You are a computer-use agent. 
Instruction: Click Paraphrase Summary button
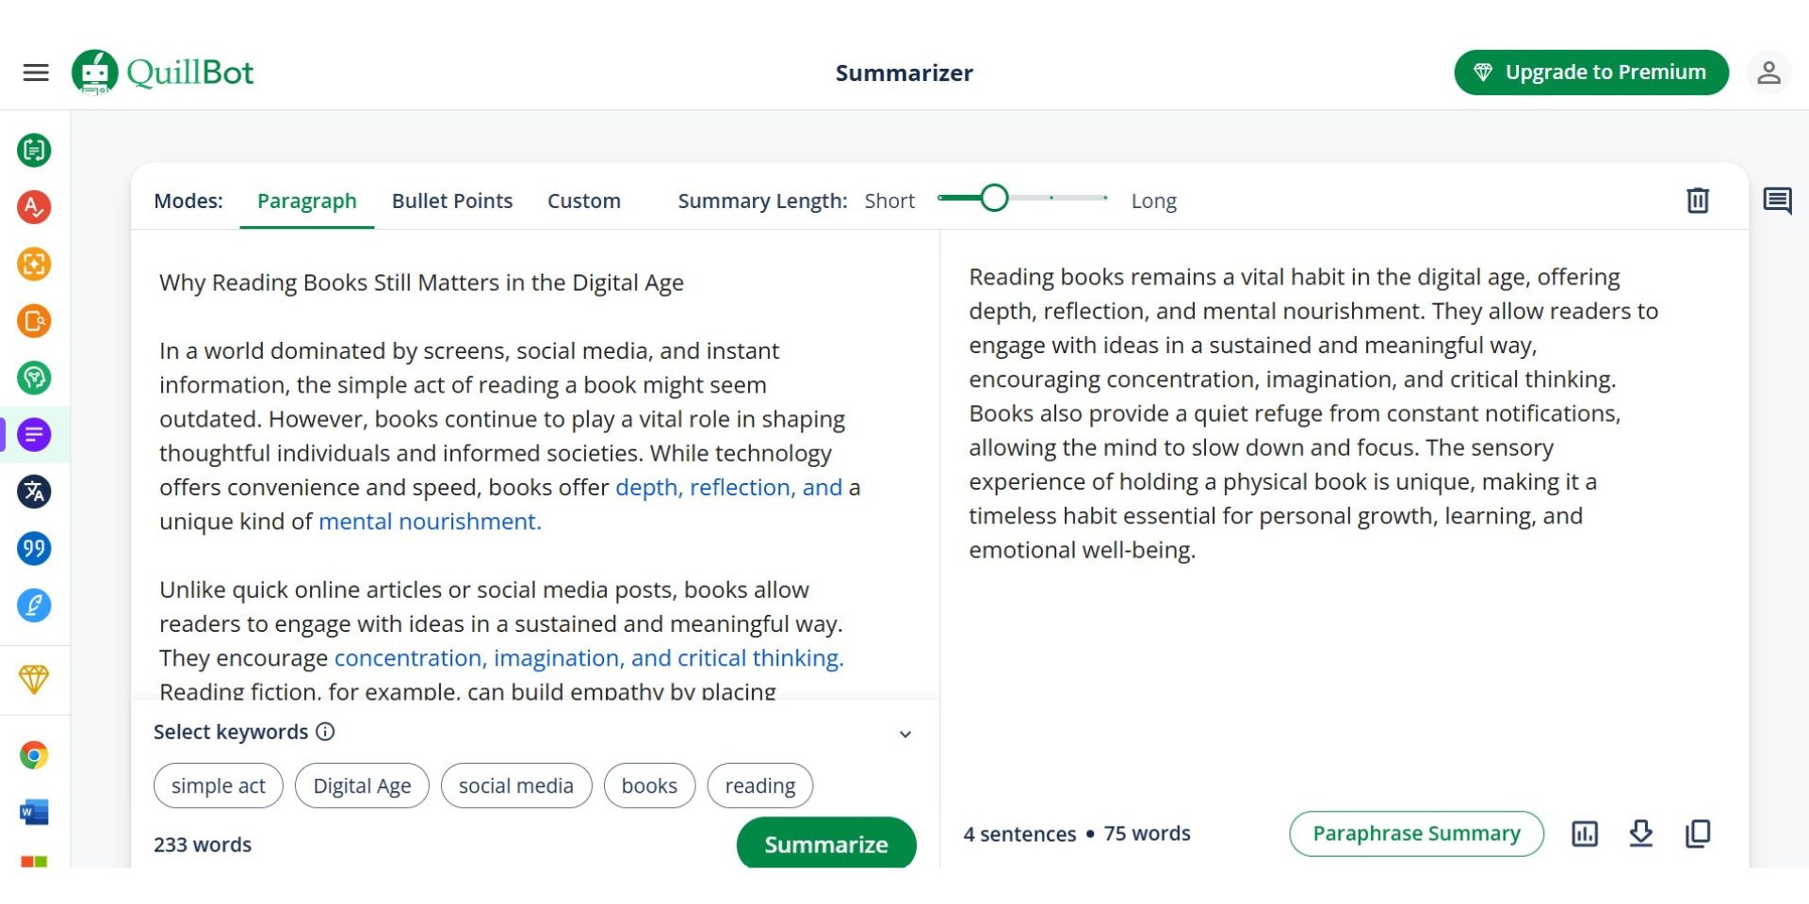[x=1416, y=833]
